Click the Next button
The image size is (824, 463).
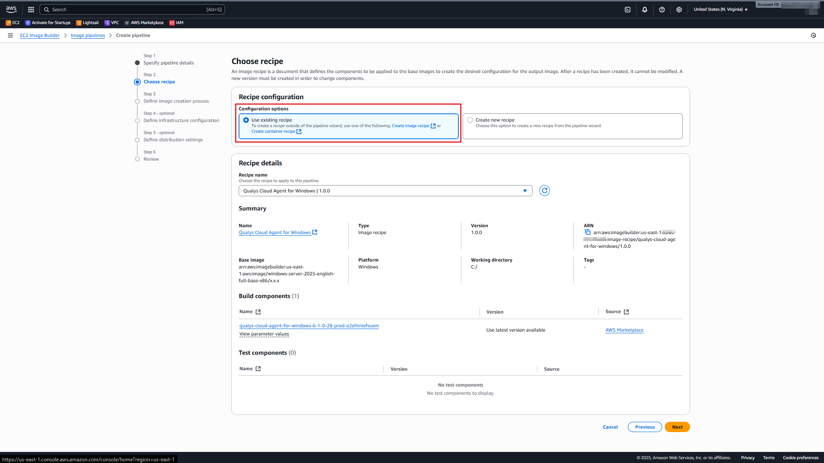pyautogui.click(x=677, y=427)
